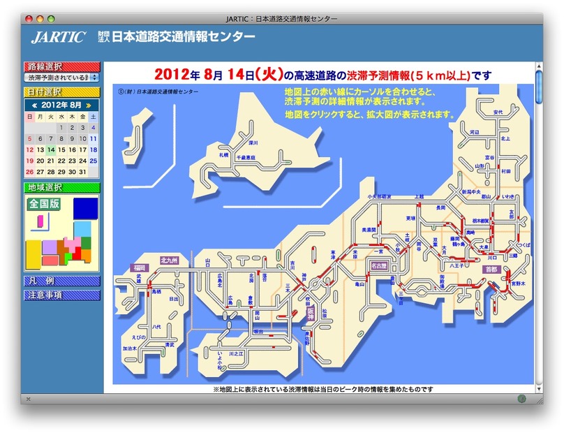Click the 山口 label on map
The width and height of the screenshot is (564, 433).
(207, 262)
